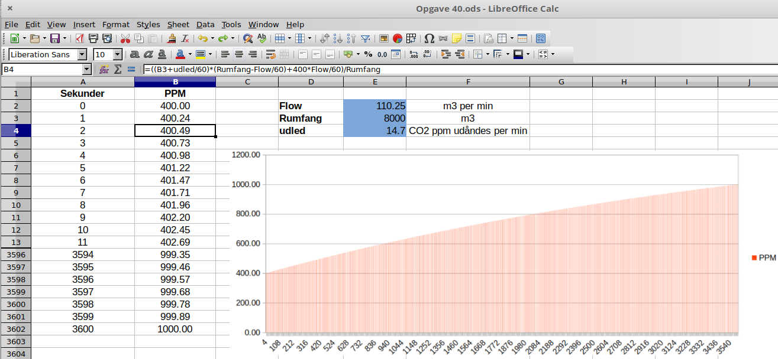
Task: Toggle bold text formatting
Action: coord(134,54)
